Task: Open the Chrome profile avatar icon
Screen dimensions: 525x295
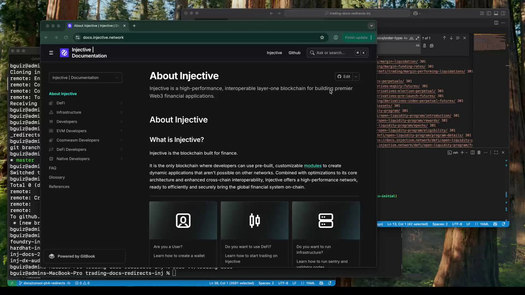Action: point(336,38)
